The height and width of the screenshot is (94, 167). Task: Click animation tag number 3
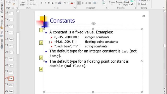[x=41, y=58]
